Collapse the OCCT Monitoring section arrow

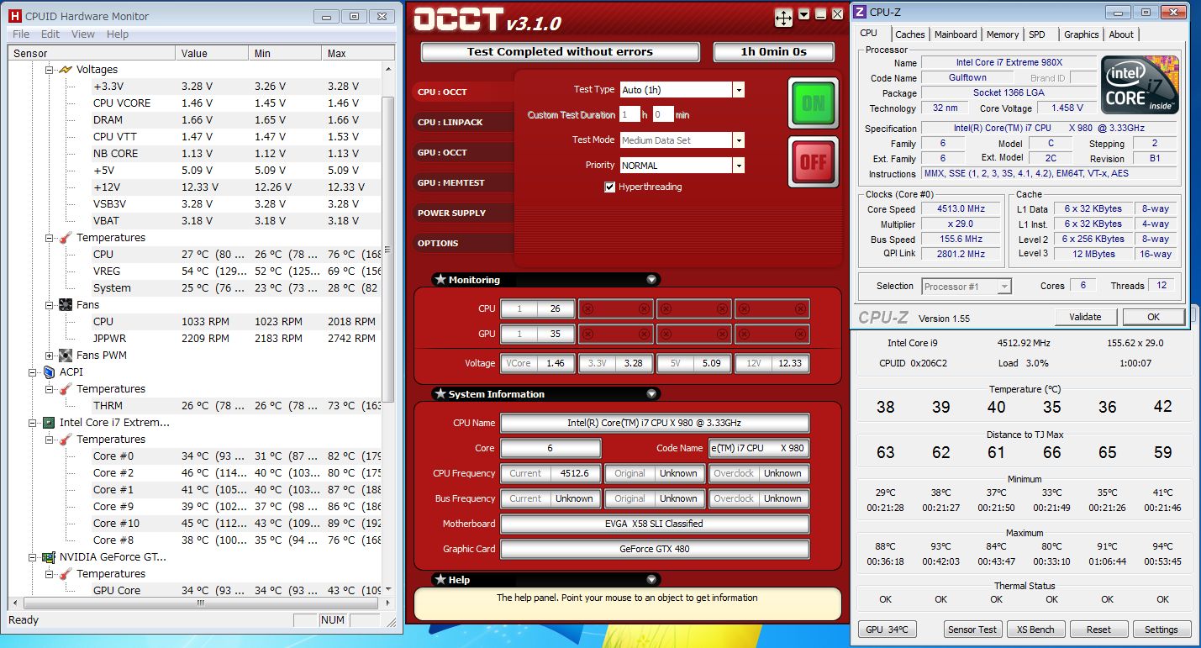point(651,280)
